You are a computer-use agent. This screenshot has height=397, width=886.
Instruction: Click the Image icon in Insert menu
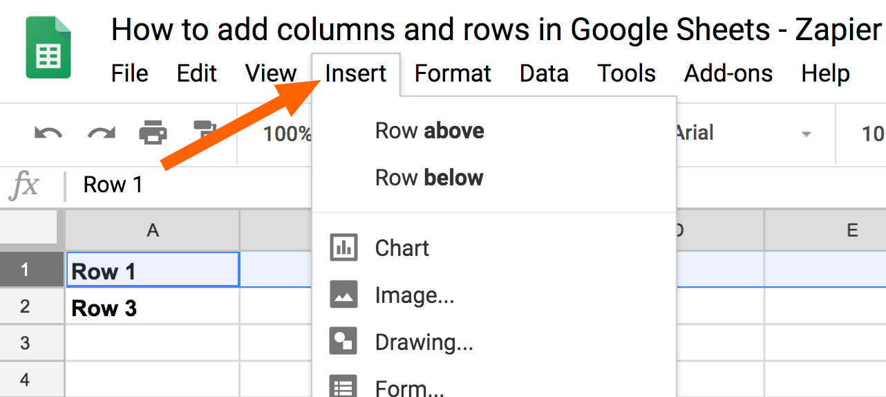pyautogui.click(x=343, y=295)
